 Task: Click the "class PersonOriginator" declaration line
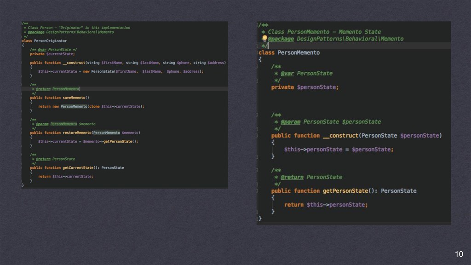pyautogui.click(x=45, y=41)
